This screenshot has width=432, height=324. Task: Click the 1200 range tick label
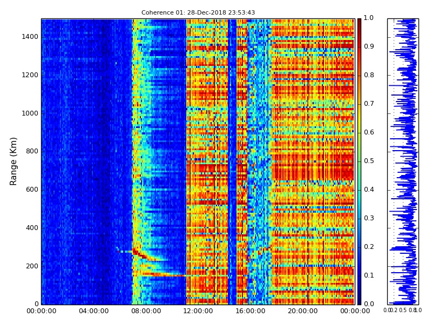click(x=30, y=75)
